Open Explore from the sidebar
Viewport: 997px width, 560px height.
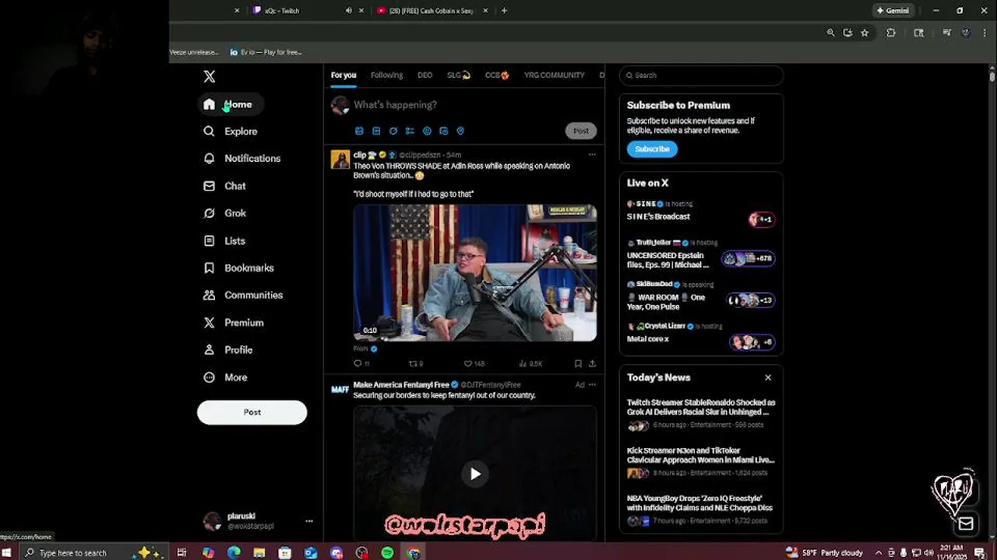pyautogui.click(x=230, y=131)
